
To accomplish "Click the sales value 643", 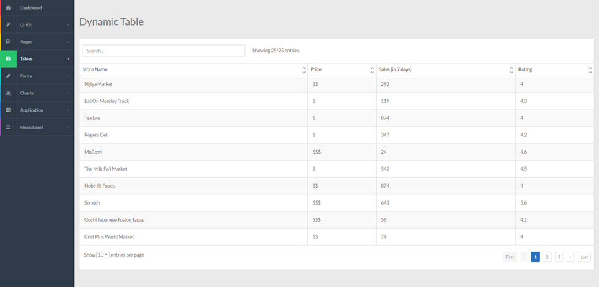I will 385,203.
